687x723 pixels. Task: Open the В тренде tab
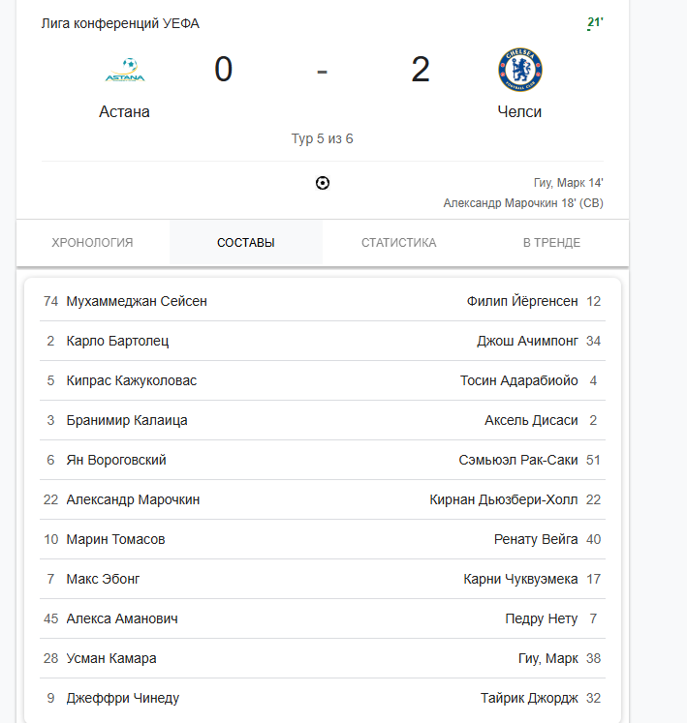pyautogui.click(x=551, y=243)
